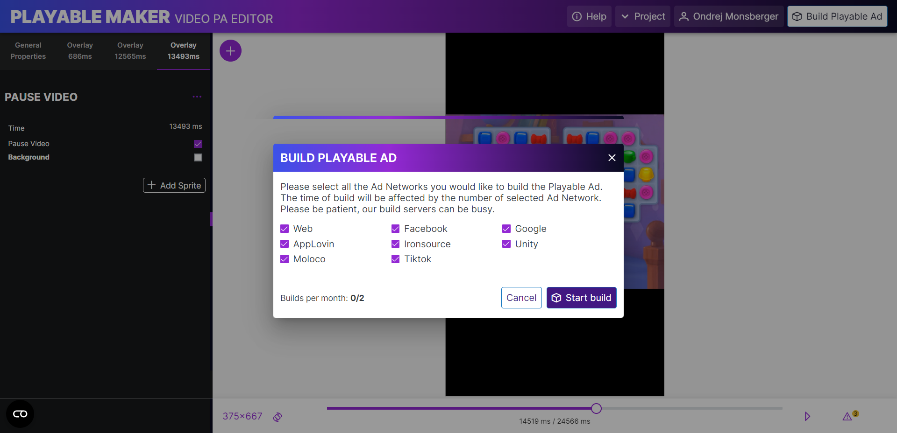Toggle the Pause Video checkbox
897x433 pixels.
pyautogui.click(x=198, y=144)
